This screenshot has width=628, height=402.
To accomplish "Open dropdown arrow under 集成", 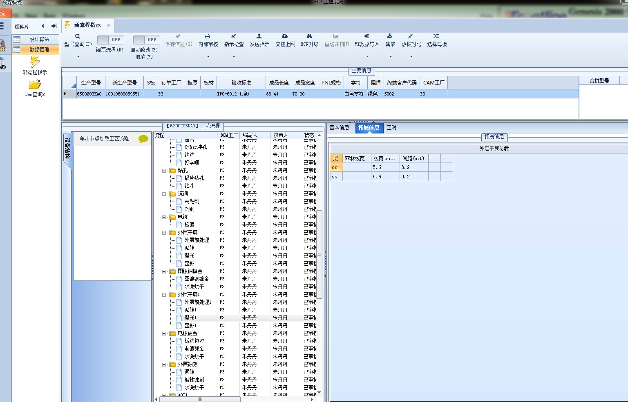I will 390,57.
